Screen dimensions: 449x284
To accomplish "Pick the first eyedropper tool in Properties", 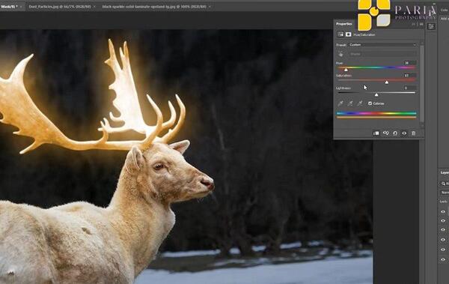I will pyautogui.click(x=340, y=103).
